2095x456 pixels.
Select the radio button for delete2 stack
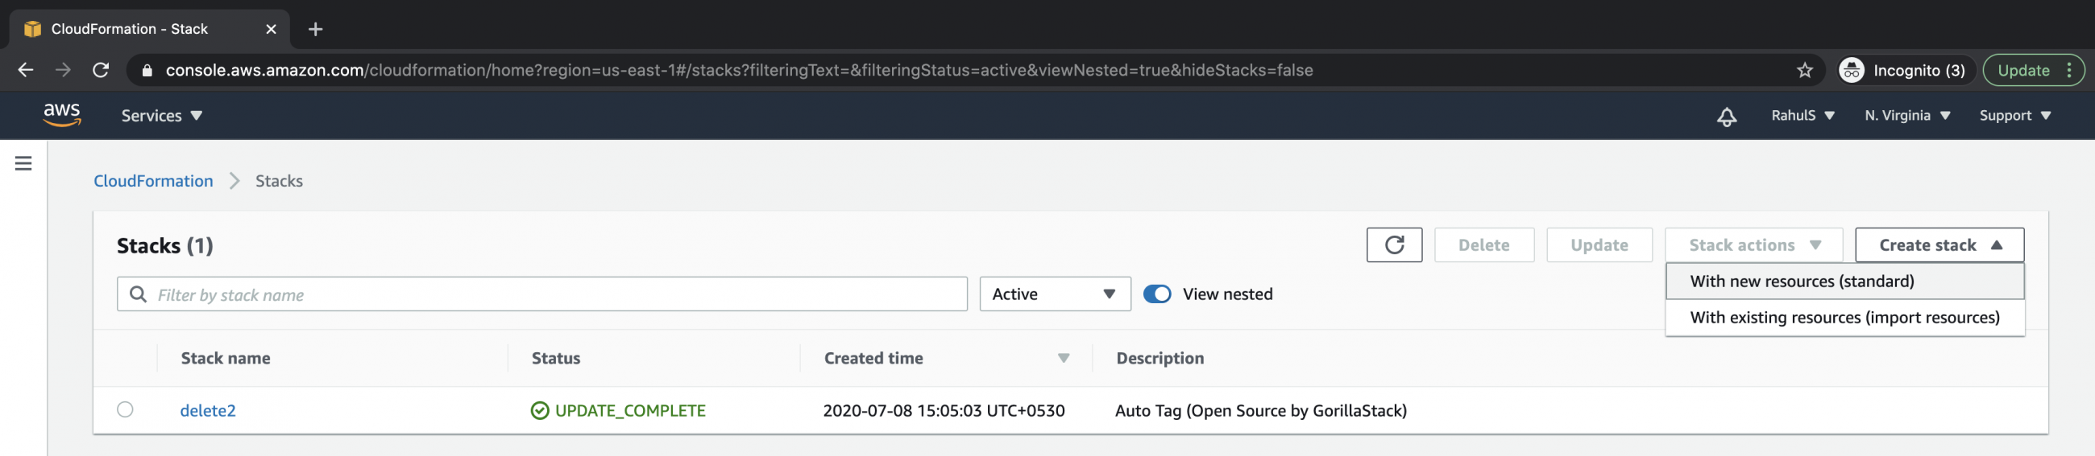point(125,409)
